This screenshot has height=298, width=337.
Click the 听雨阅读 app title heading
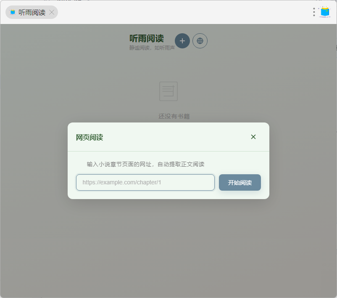pos(147,38)
